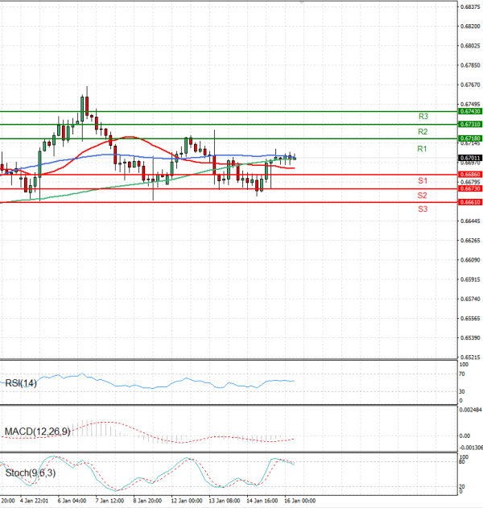Click the 0.66730 red price tag
The height and width of the screenshot is (508, 483).
click(x=470, y=188)
